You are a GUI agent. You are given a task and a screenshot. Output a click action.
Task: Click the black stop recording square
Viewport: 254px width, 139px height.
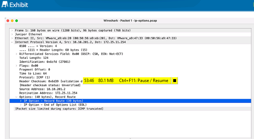[x=175, y=81]
